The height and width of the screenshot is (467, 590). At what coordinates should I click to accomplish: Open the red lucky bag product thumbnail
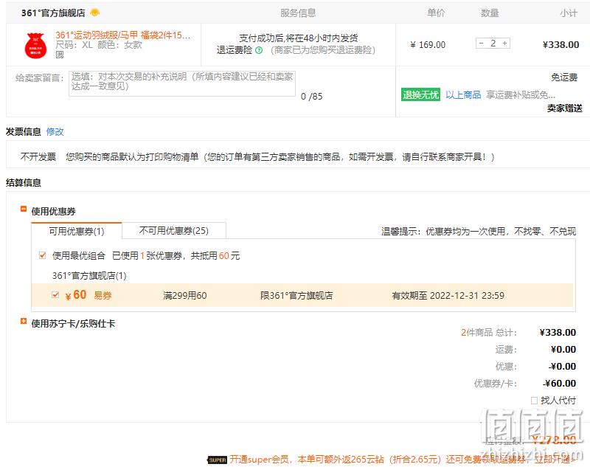click(35, 46)
